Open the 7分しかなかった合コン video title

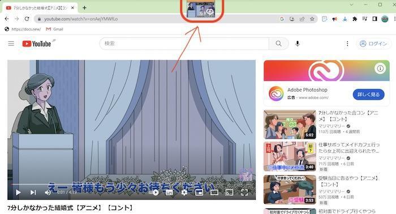348,116
